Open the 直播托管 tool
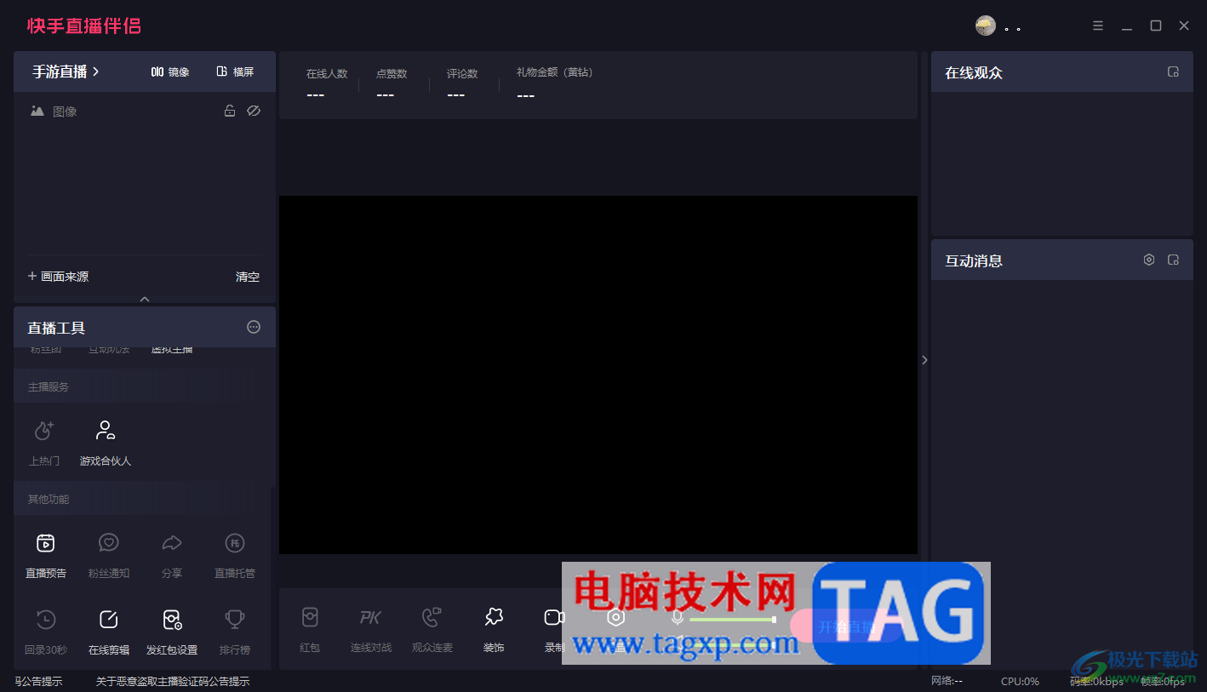Viewport: 1207px width, 692px height. point(235,555)
